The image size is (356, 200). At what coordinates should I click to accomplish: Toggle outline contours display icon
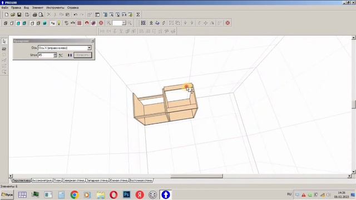pyautogui.click(x=32, y=23)
